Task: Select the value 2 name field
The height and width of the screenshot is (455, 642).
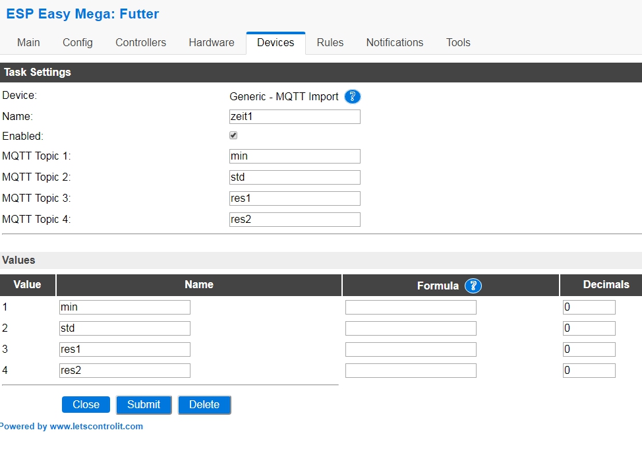Action: point(125,328)
